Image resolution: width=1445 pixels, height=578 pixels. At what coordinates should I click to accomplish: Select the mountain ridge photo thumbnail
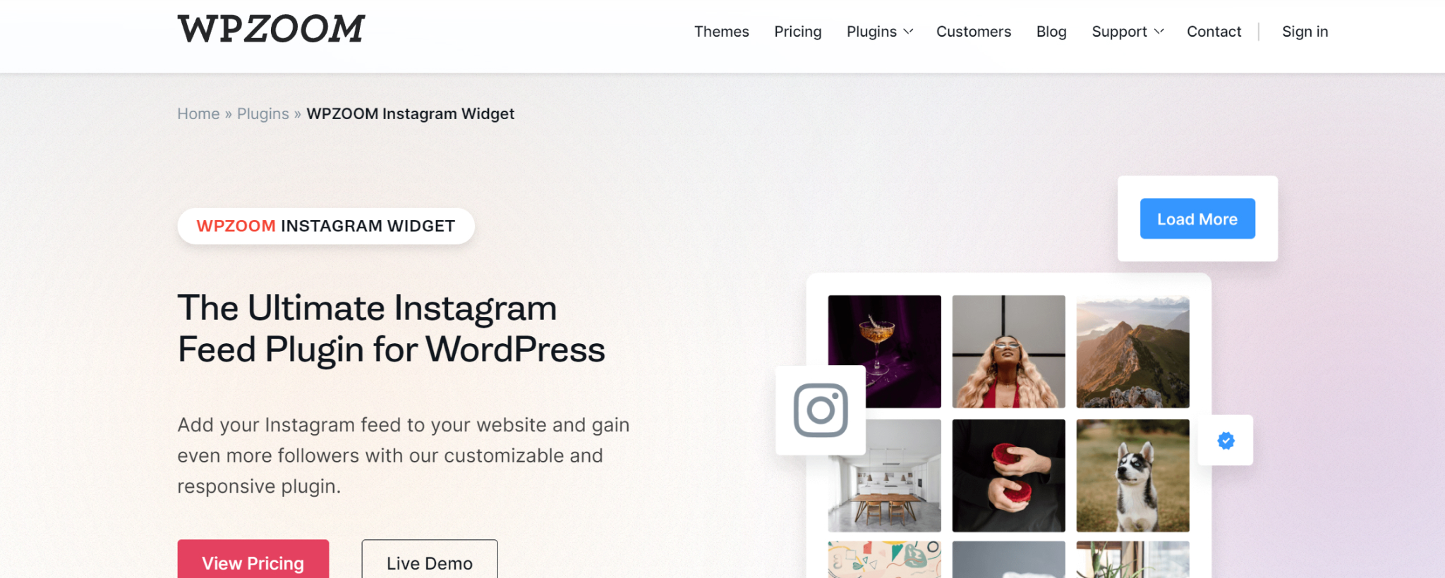coord(1132,351)
